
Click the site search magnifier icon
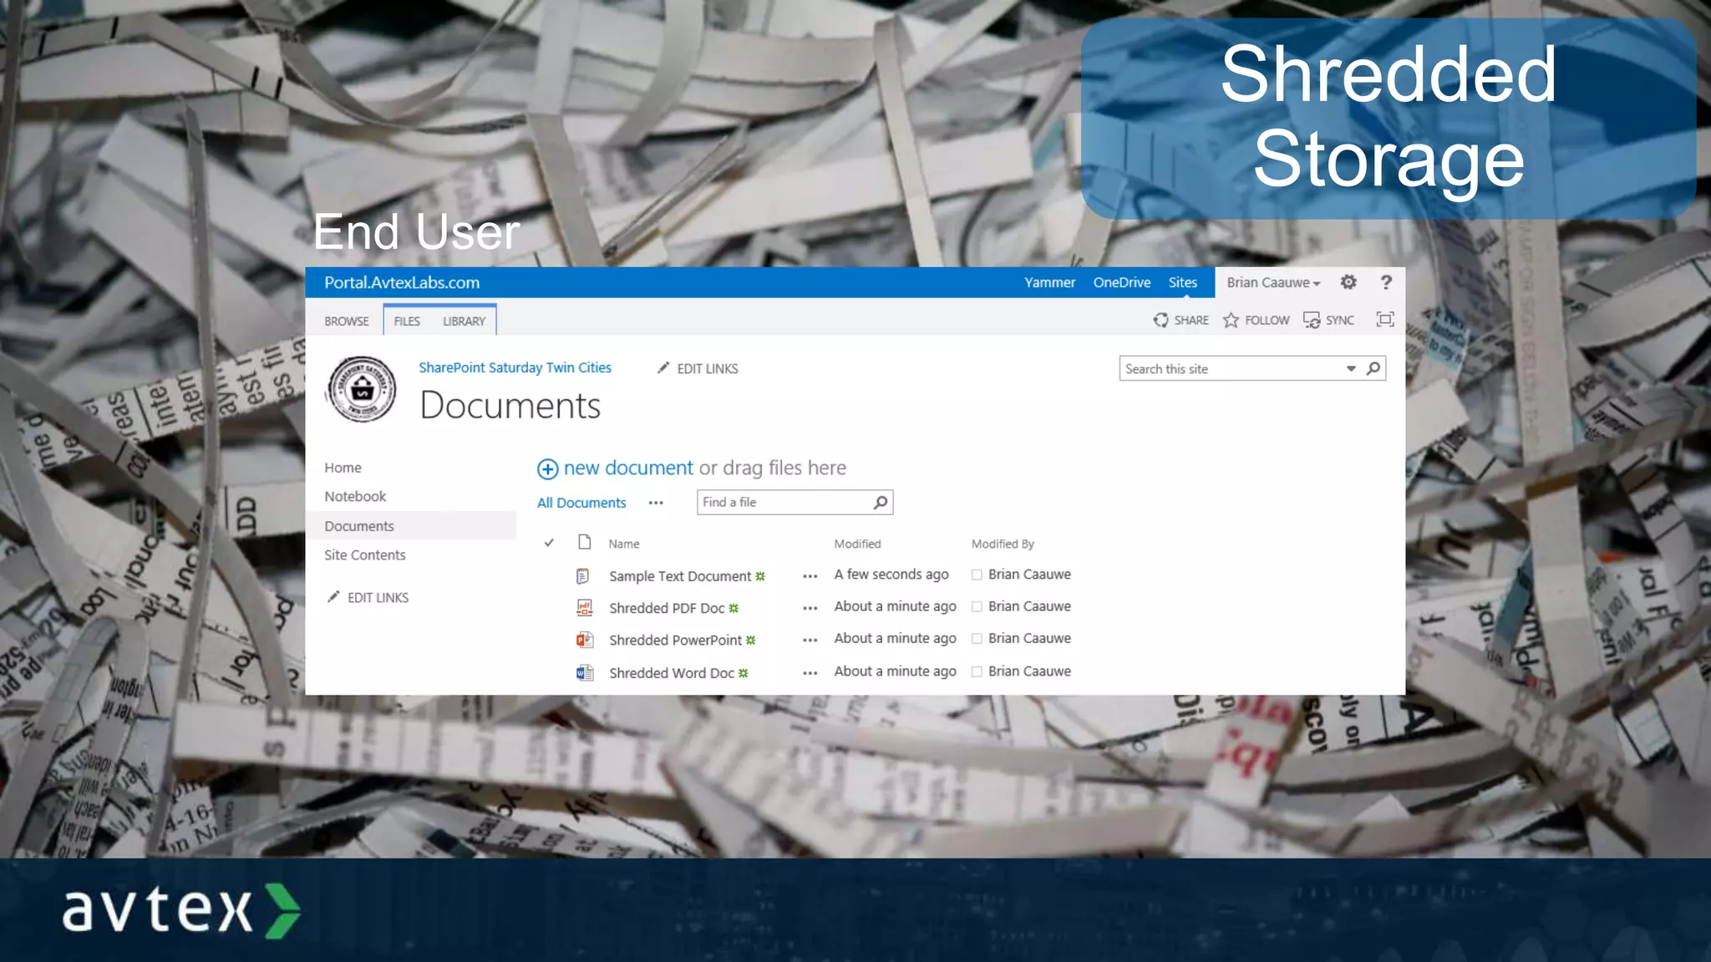tap(1373, 368)
